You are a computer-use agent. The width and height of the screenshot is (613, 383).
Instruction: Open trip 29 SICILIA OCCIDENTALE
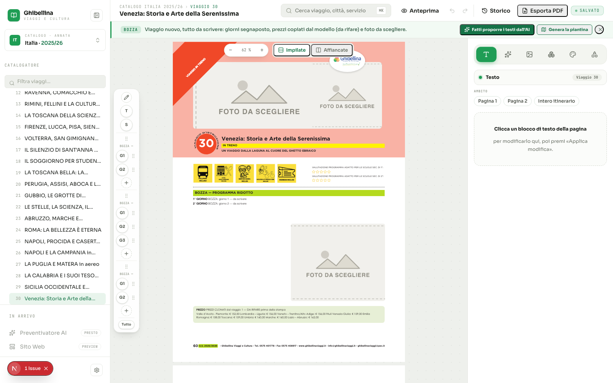[57, 287]
